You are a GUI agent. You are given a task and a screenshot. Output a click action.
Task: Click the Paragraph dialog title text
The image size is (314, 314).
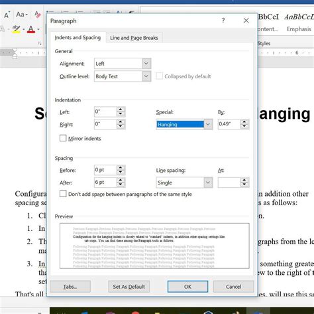point(64,21)
